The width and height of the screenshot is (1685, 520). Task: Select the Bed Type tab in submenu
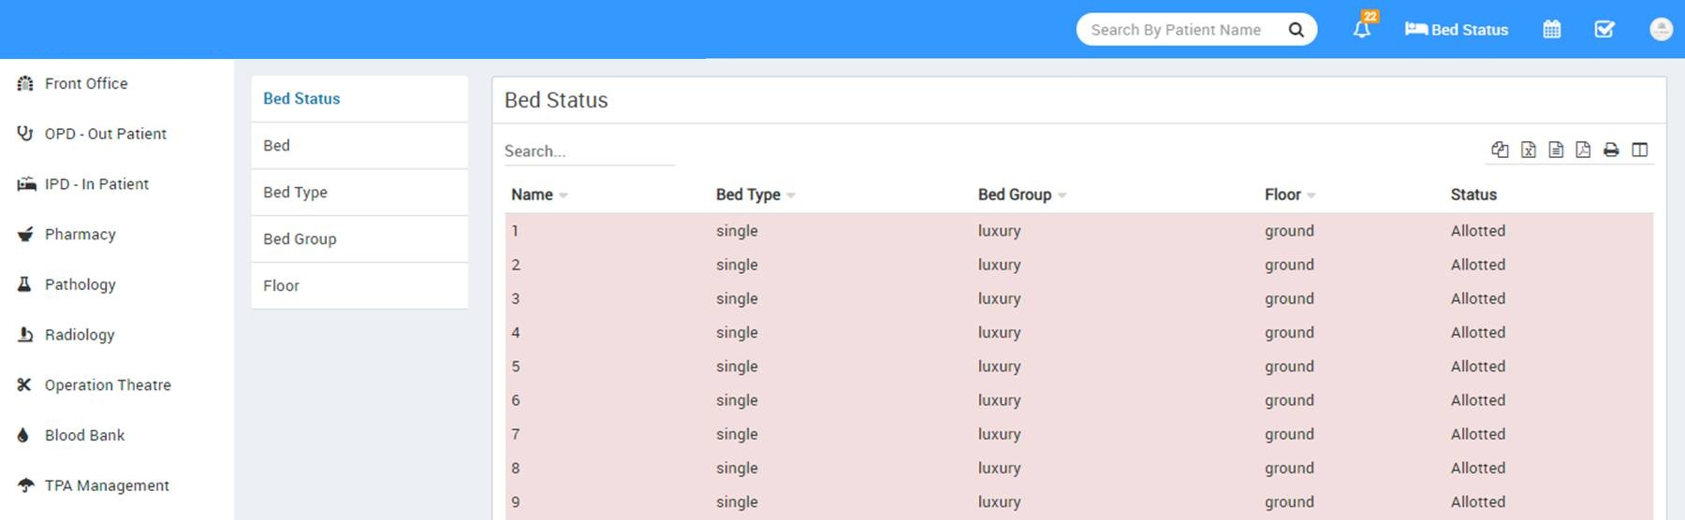click(359, 193)
